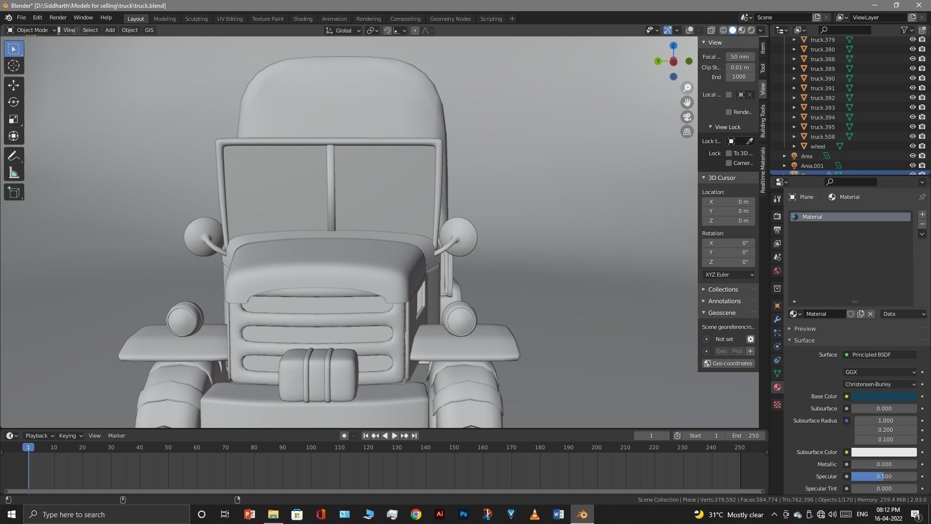Open Object Data properties triangle icon
This screenshot has height=524, width=931.
(777, 374)
